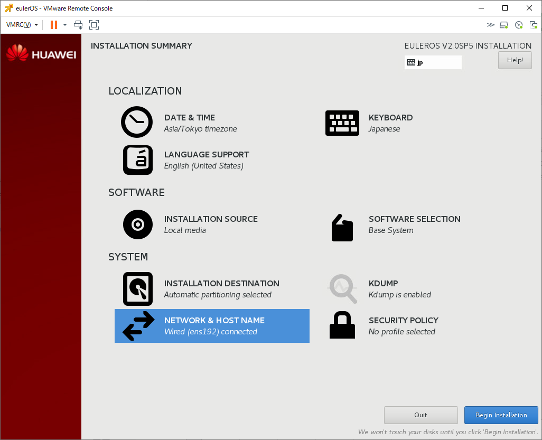Click the chevron to expand device icons
The width and height of the screenshot is (542, 440).
490,24
